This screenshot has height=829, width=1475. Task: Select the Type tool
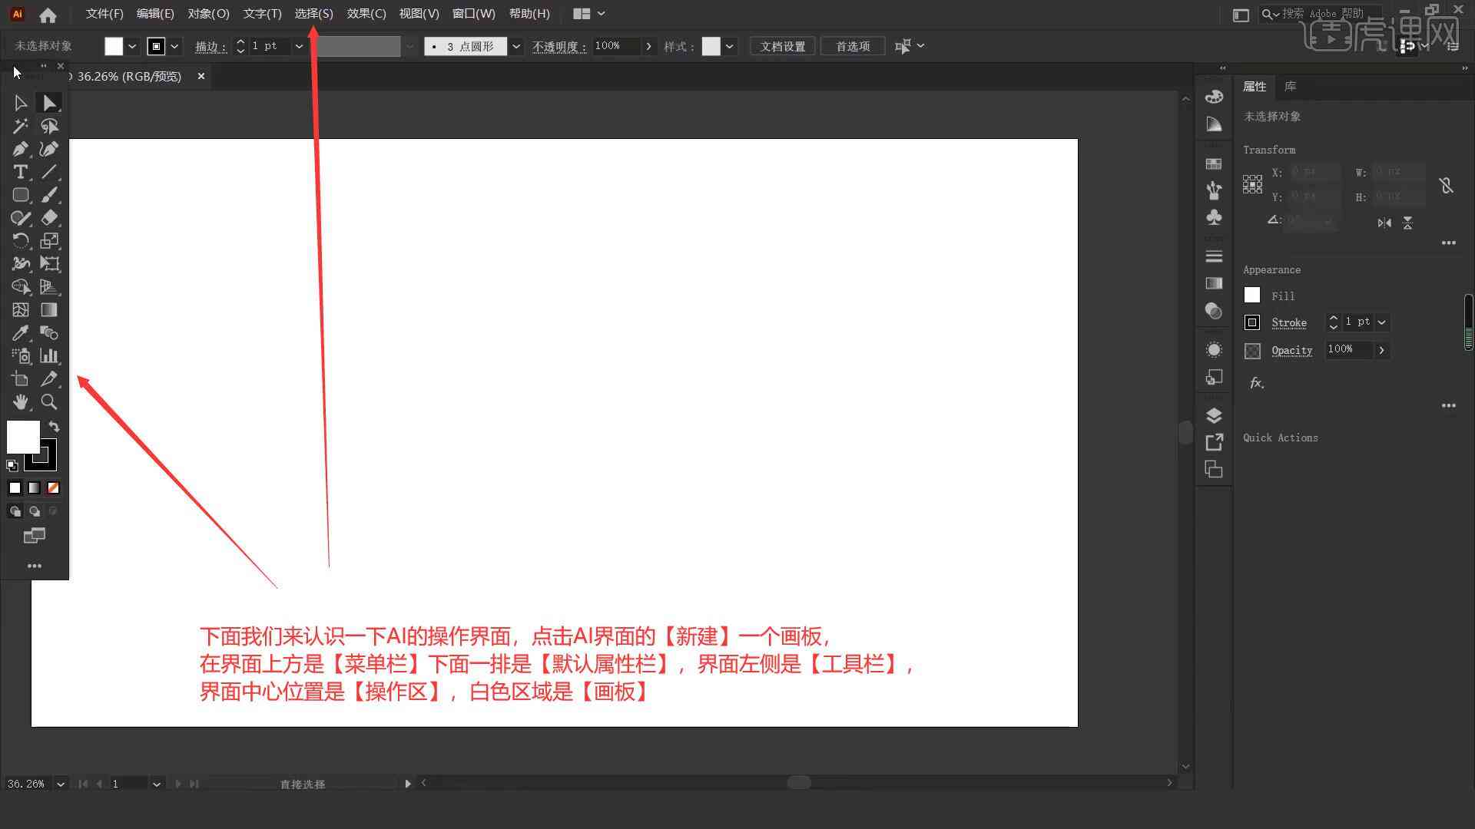[20, 171]
